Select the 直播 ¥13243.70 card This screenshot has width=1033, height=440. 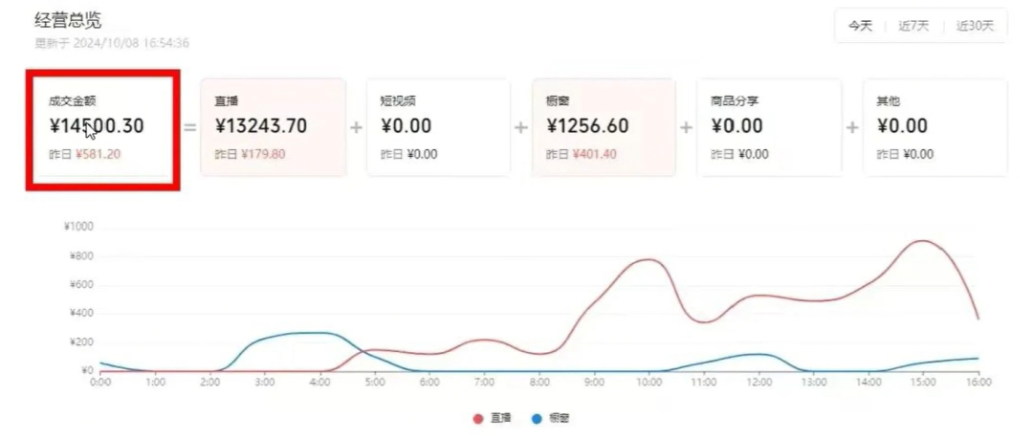[x=274, y=127]
